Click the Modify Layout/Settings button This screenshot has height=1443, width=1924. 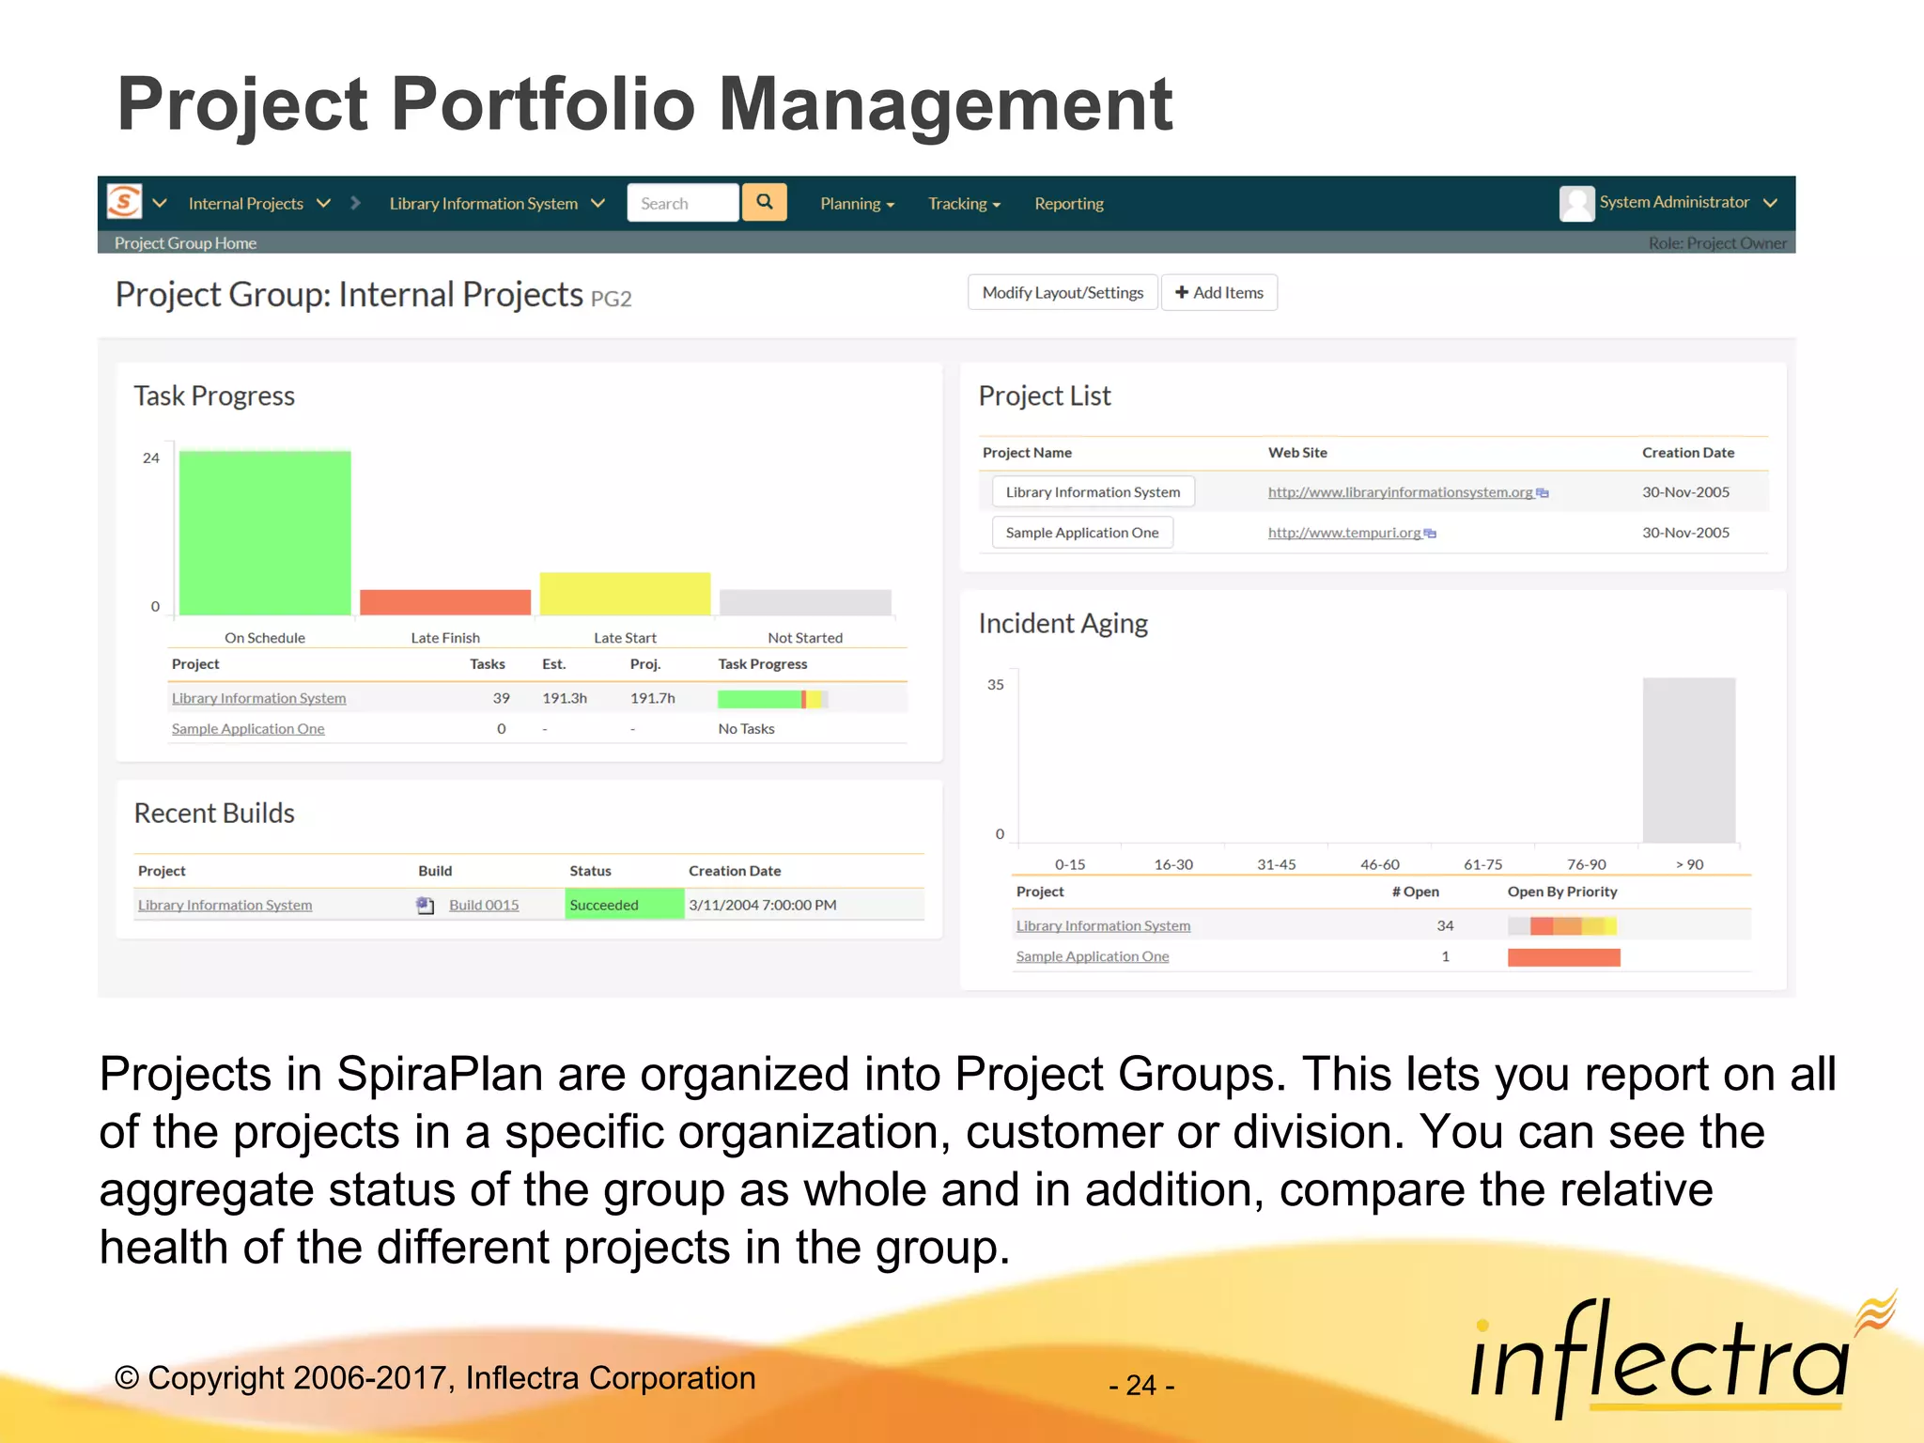coord(1063,292)
